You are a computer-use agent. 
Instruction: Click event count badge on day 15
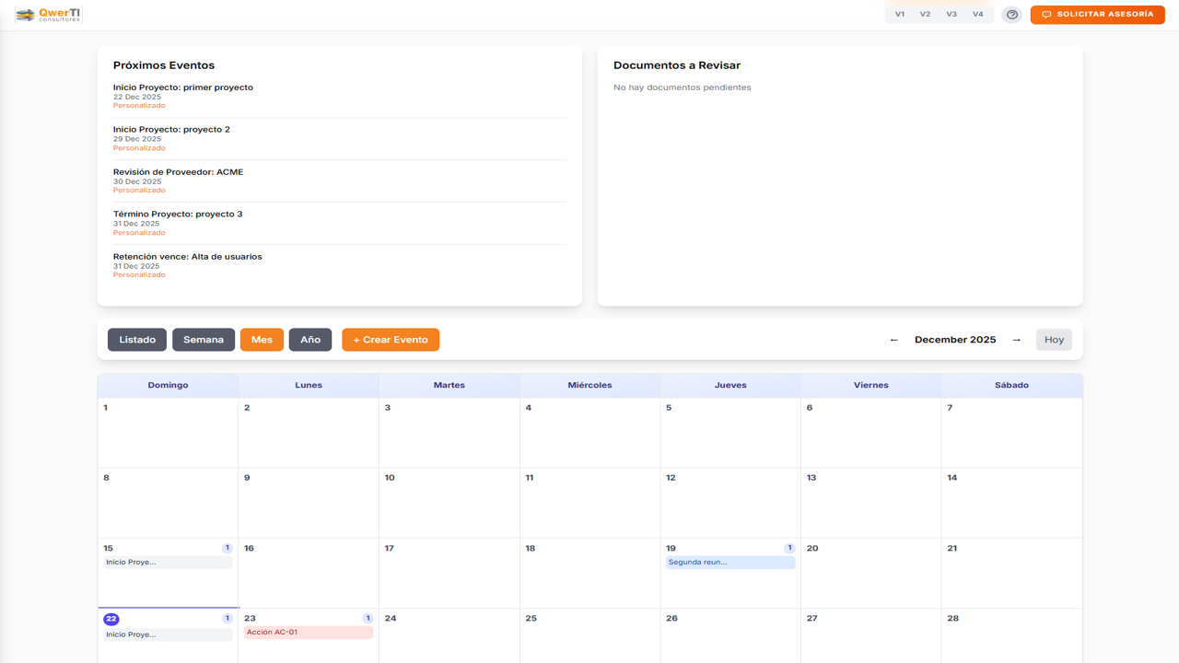(228, 548)
